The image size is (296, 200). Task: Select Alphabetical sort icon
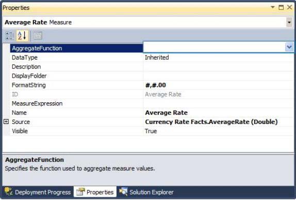[x=22, y=36]
